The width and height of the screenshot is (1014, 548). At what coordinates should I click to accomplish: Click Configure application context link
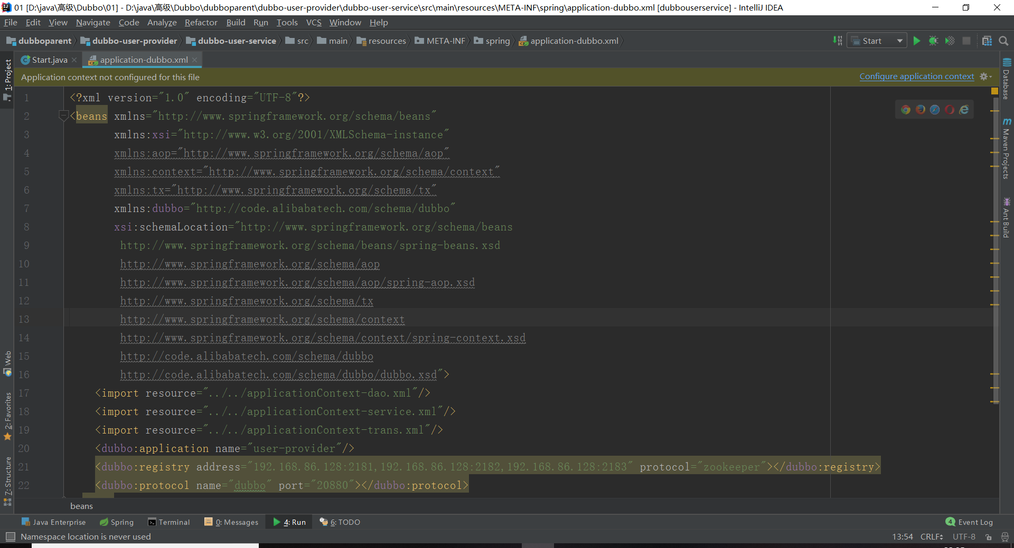coord(917,76)
